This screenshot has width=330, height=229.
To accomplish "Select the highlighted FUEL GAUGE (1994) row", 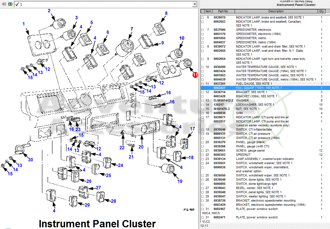I will point(265,88).
